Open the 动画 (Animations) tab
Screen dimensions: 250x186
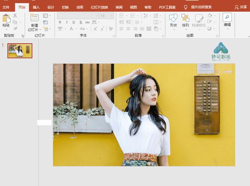click(80, 7)
